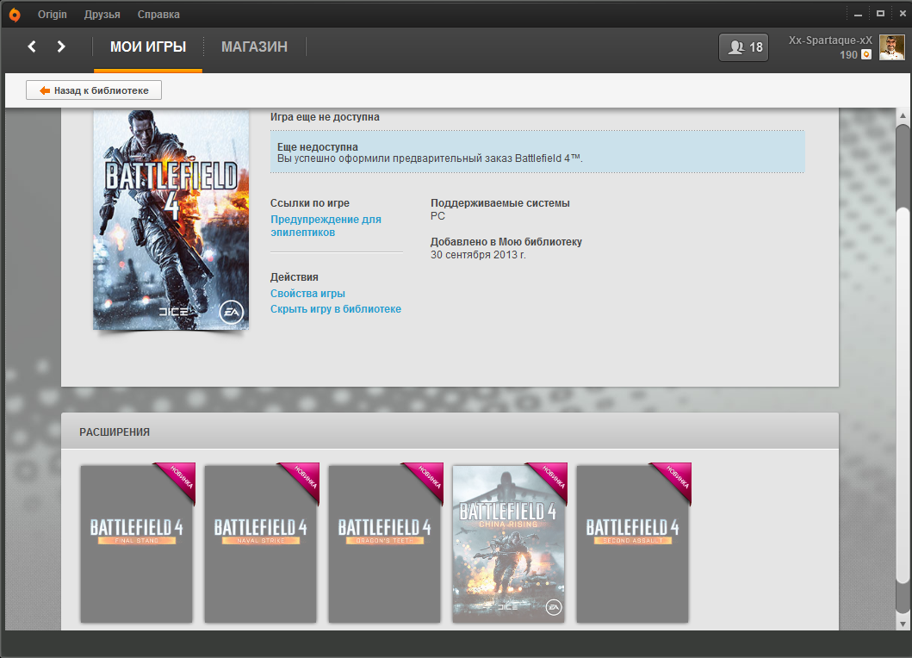Click the Origin points coin icon
Viewport: 912px width, 658px height.
pyautogui.click(x=866, y=54)
